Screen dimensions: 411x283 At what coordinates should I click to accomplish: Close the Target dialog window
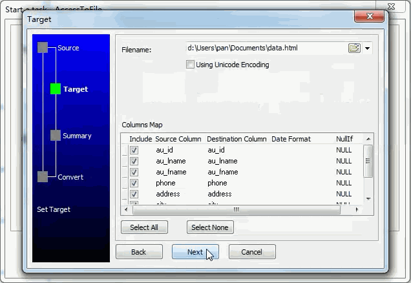tap(370, 16)
